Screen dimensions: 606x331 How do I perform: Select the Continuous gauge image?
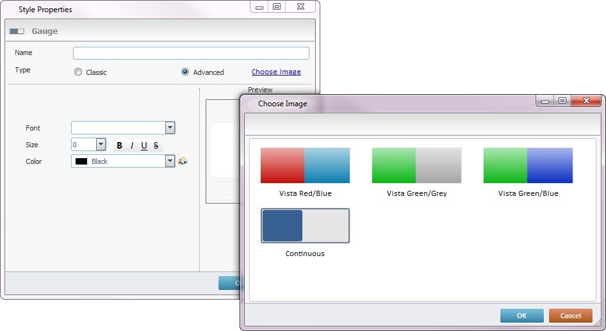[x=306, y=225]
